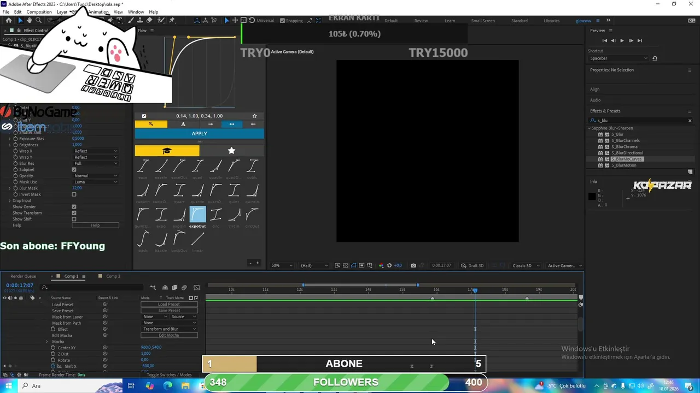Expand the Crop Input group
This screenshot has width=700, height=393.
click(9, 200)
